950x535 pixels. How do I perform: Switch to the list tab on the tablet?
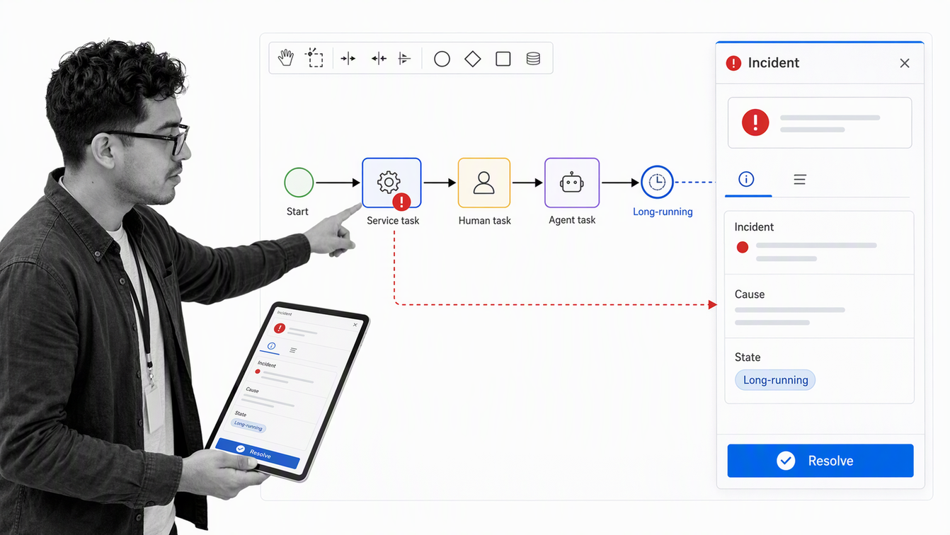click(293, 350)
